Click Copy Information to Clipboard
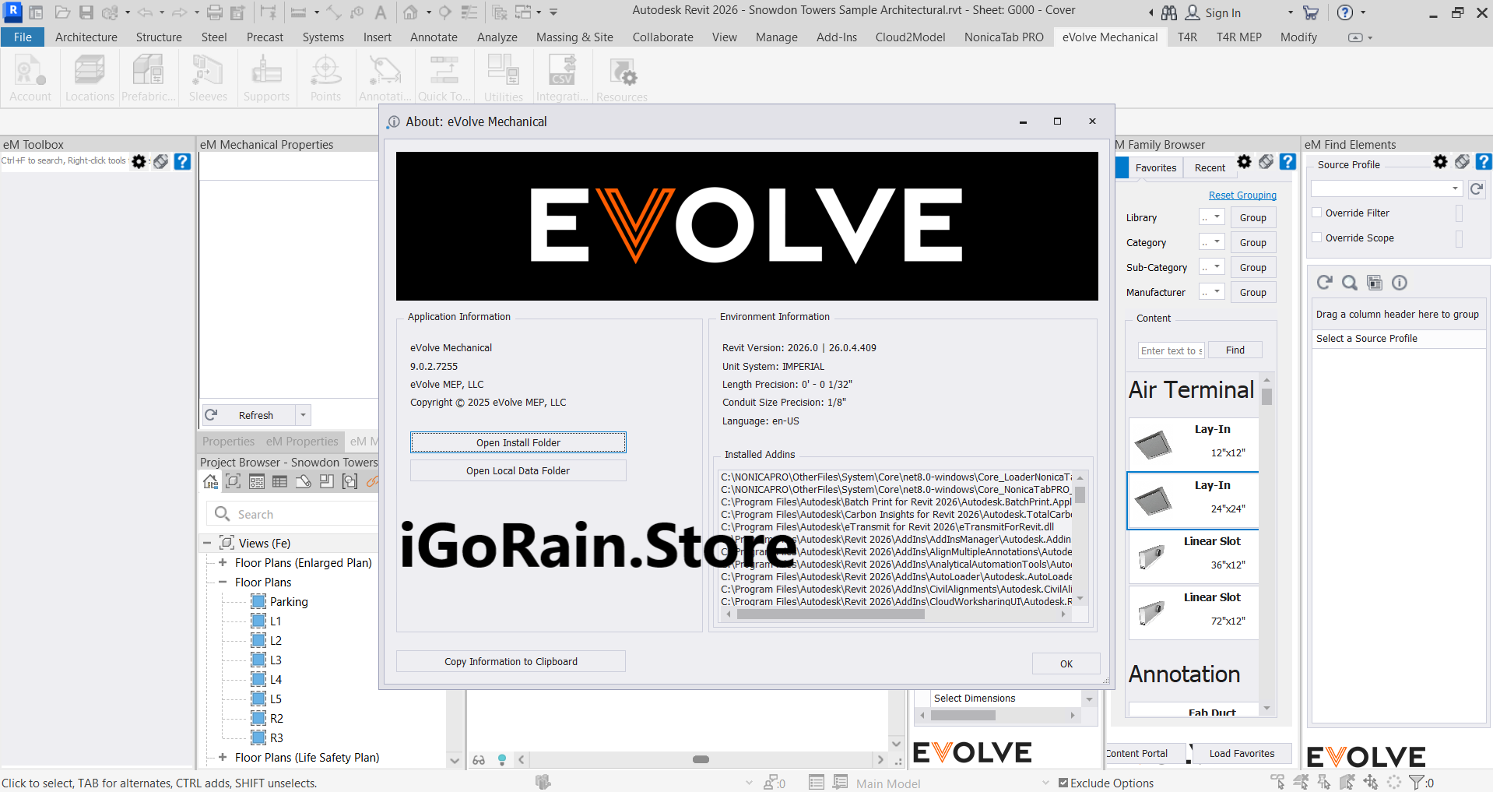This screenshot has width=1493, height=792. click(510, 660)
